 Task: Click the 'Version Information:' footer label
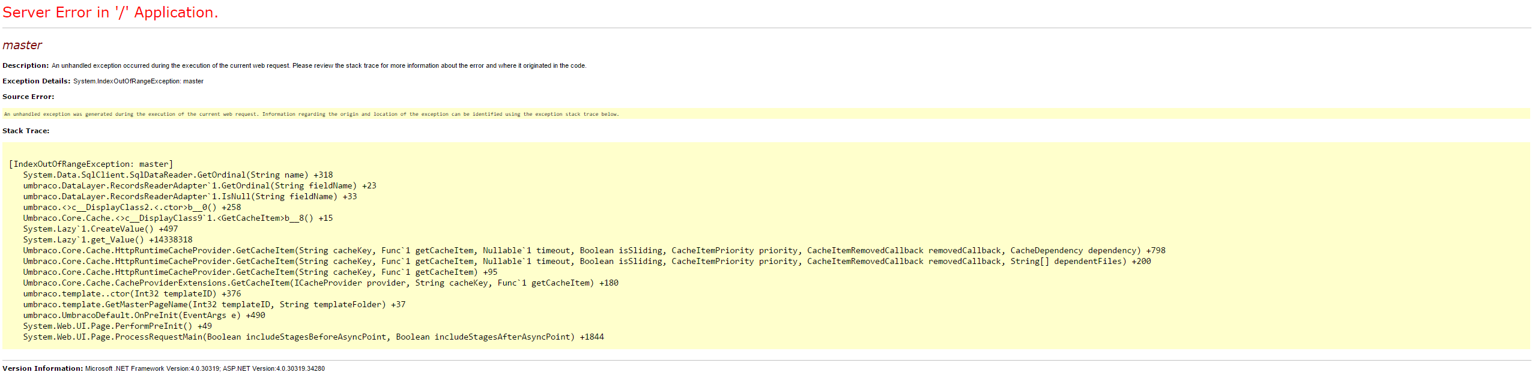click(43, 368)
